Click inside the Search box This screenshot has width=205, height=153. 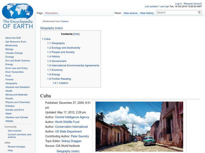(177, 12)
